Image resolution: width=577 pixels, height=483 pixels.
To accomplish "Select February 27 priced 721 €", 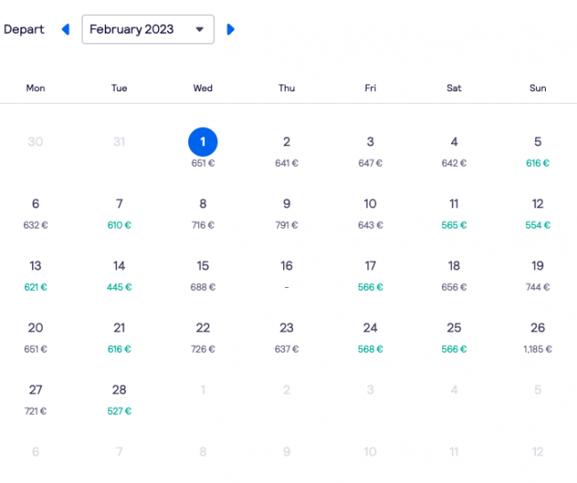I will [36, 400].
